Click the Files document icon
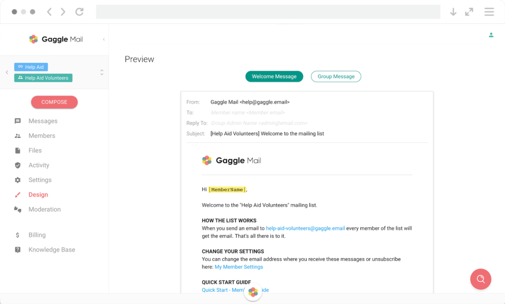This screenshot has width=505, height=304. pos(18,150)
